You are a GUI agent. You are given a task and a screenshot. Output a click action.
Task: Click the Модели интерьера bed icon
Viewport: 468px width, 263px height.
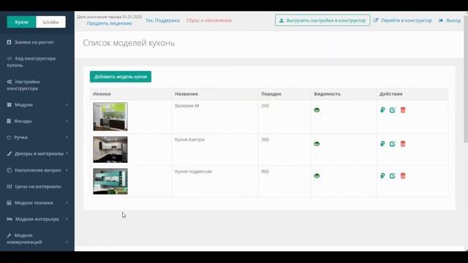point(10,219)
